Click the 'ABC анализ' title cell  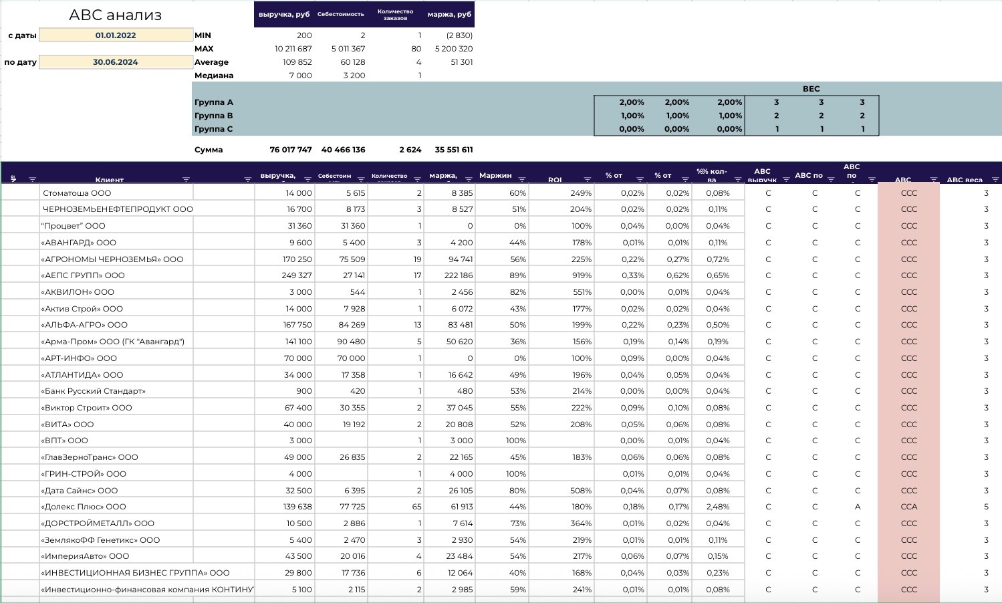pos(116,15)
